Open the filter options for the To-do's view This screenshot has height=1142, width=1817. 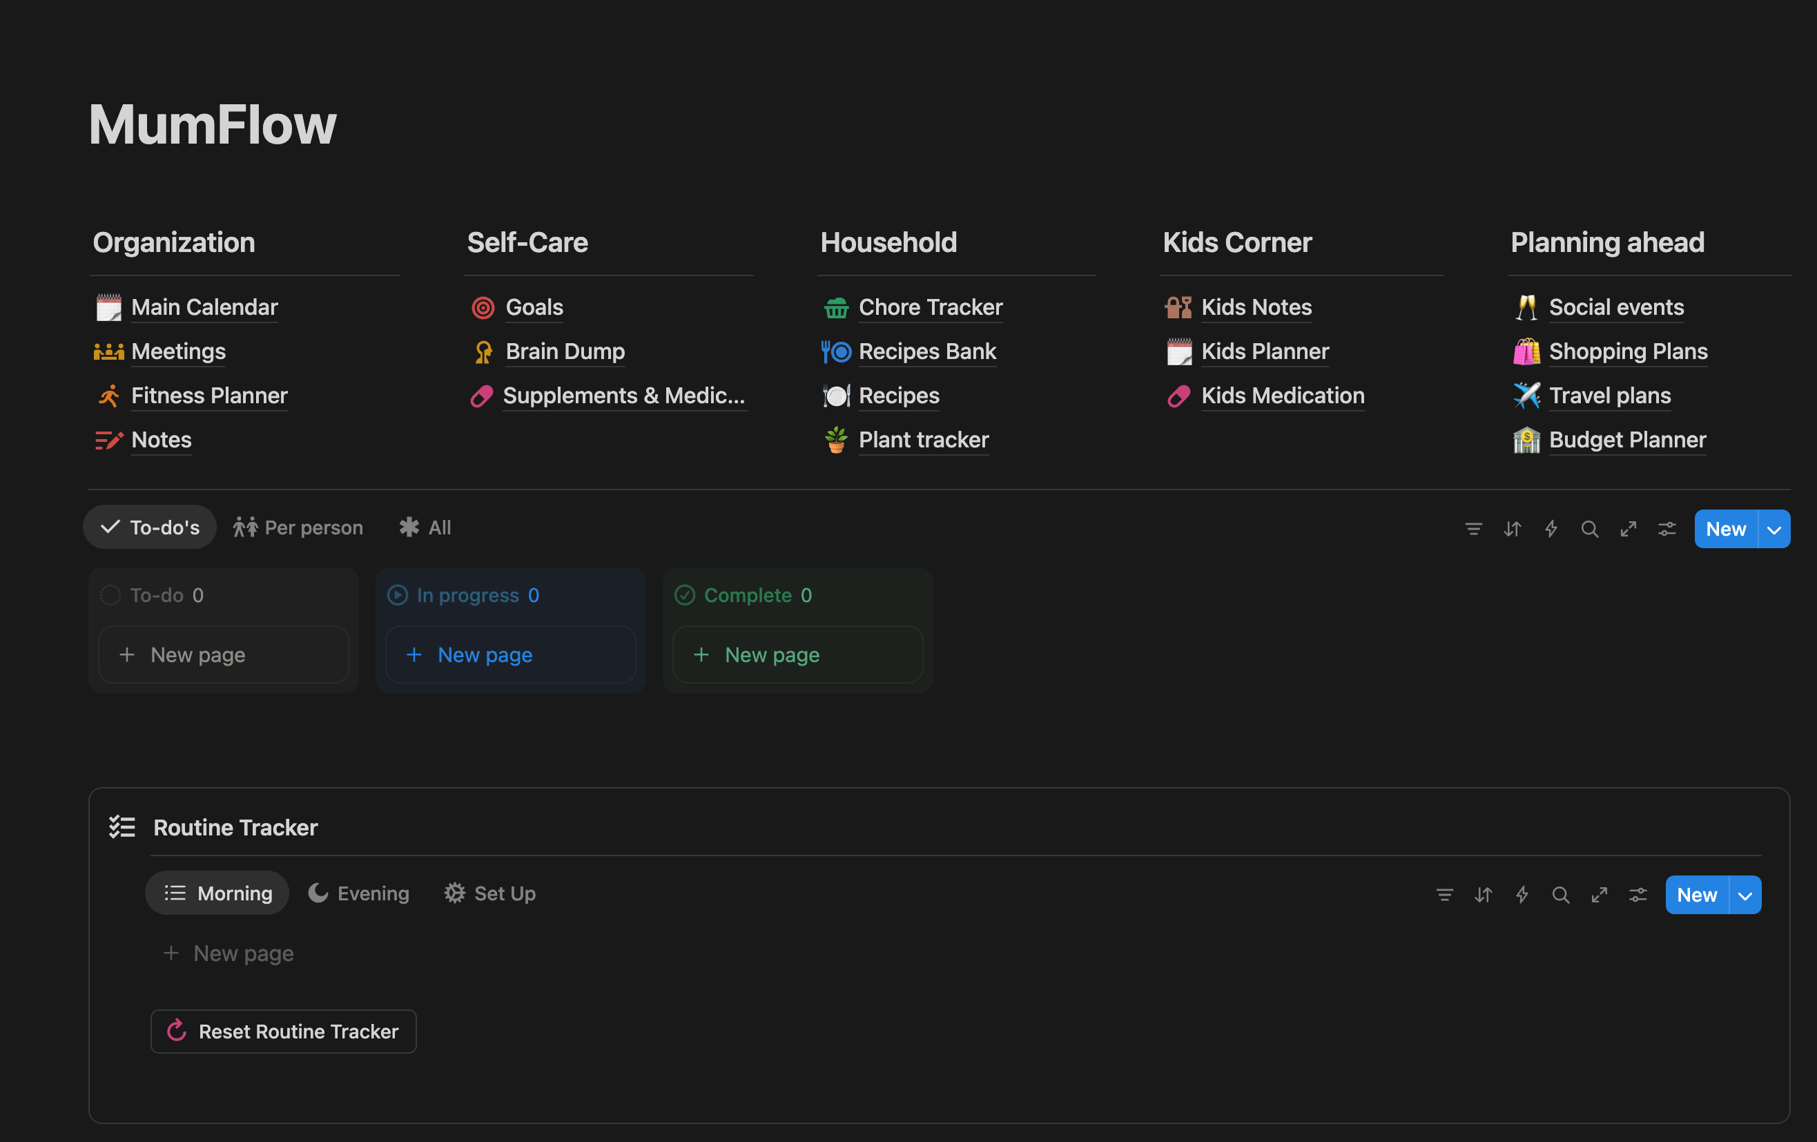pos(1473,528)
